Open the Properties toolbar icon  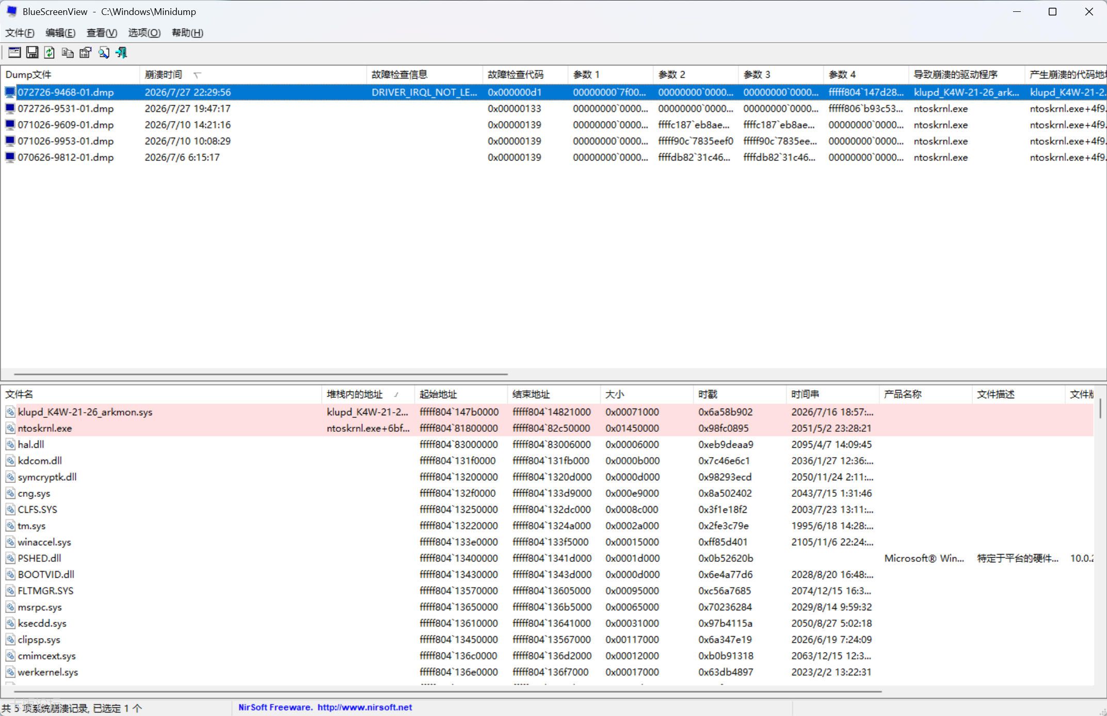(x=86, y=53)
